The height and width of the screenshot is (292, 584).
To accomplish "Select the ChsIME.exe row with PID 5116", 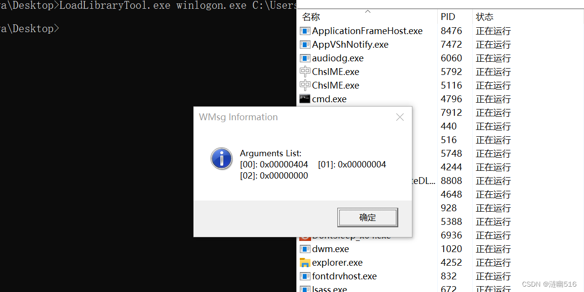I will pos(441,86).
